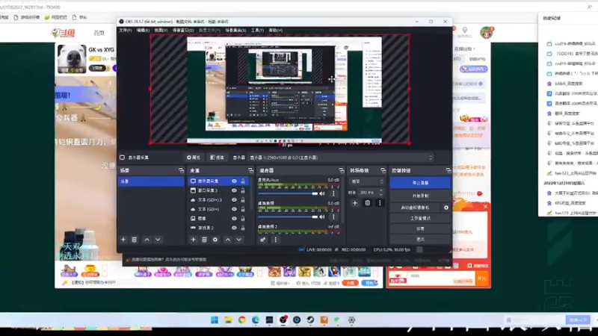The image size is (598, 336).
Task: Open virtual camera settings gear icon
Action: [446, 208]
